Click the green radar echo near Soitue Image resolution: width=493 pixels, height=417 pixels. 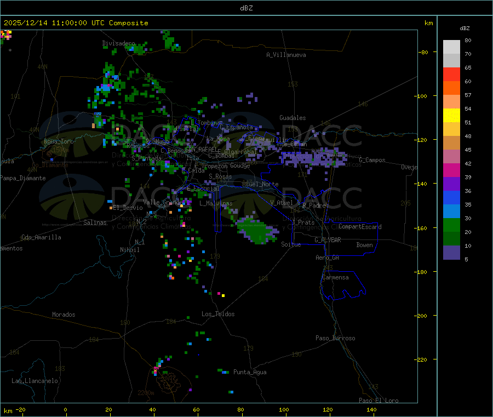[x=258, y=231]
